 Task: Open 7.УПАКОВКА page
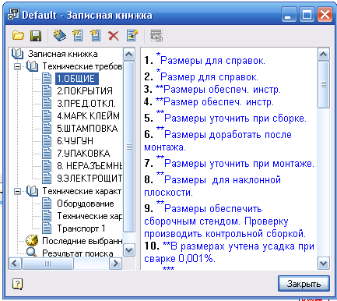tap(83, 153)
